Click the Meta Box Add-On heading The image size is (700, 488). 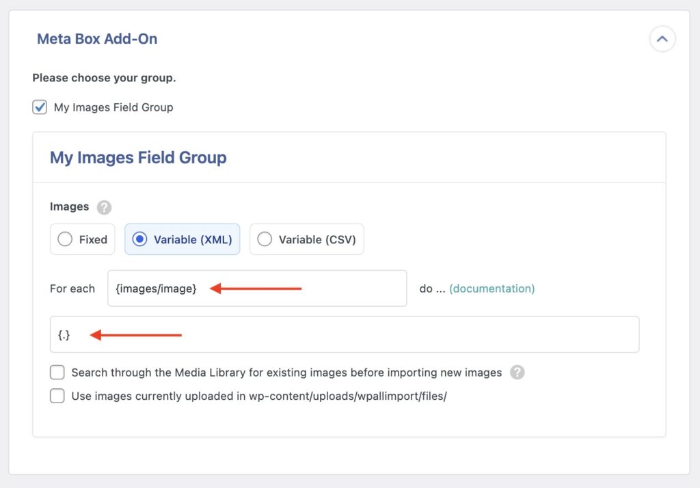click(96, 39)
